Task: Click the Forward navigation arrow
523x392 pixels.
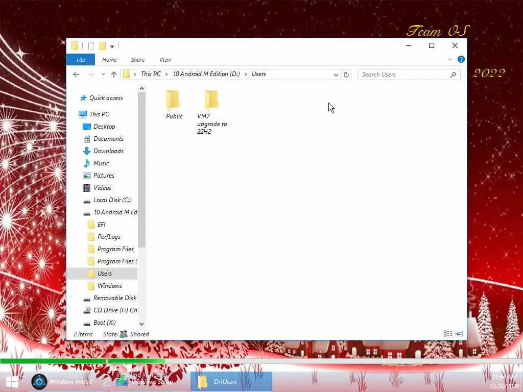Action: pyautogui.click(x=91, y=75)
